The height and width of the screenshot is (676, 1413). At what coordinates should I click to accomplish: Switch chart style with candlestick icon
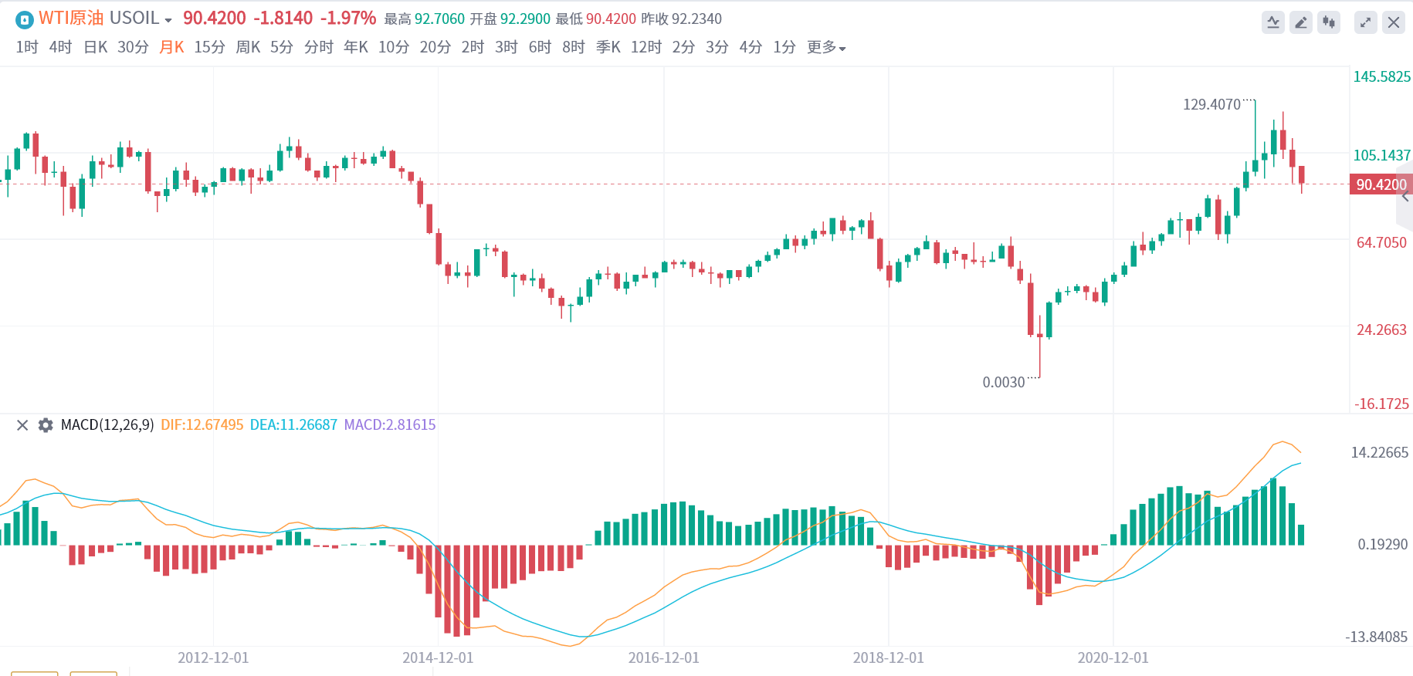point(1329,22)
